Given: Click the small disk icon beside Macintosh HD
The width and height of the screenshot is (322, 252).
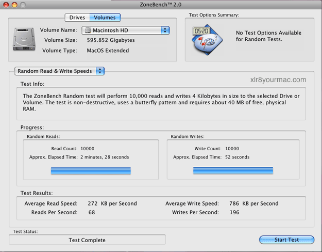Looking at the screenshot, I should (88, 30).
